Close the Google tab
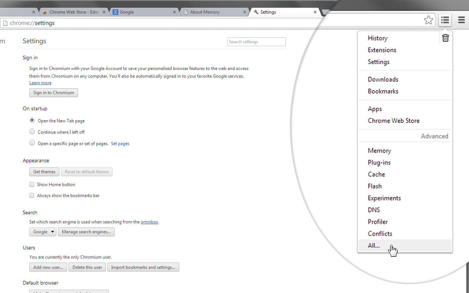Image resolution: width=469 pixels, height=293 pixels. click(174, 12)
